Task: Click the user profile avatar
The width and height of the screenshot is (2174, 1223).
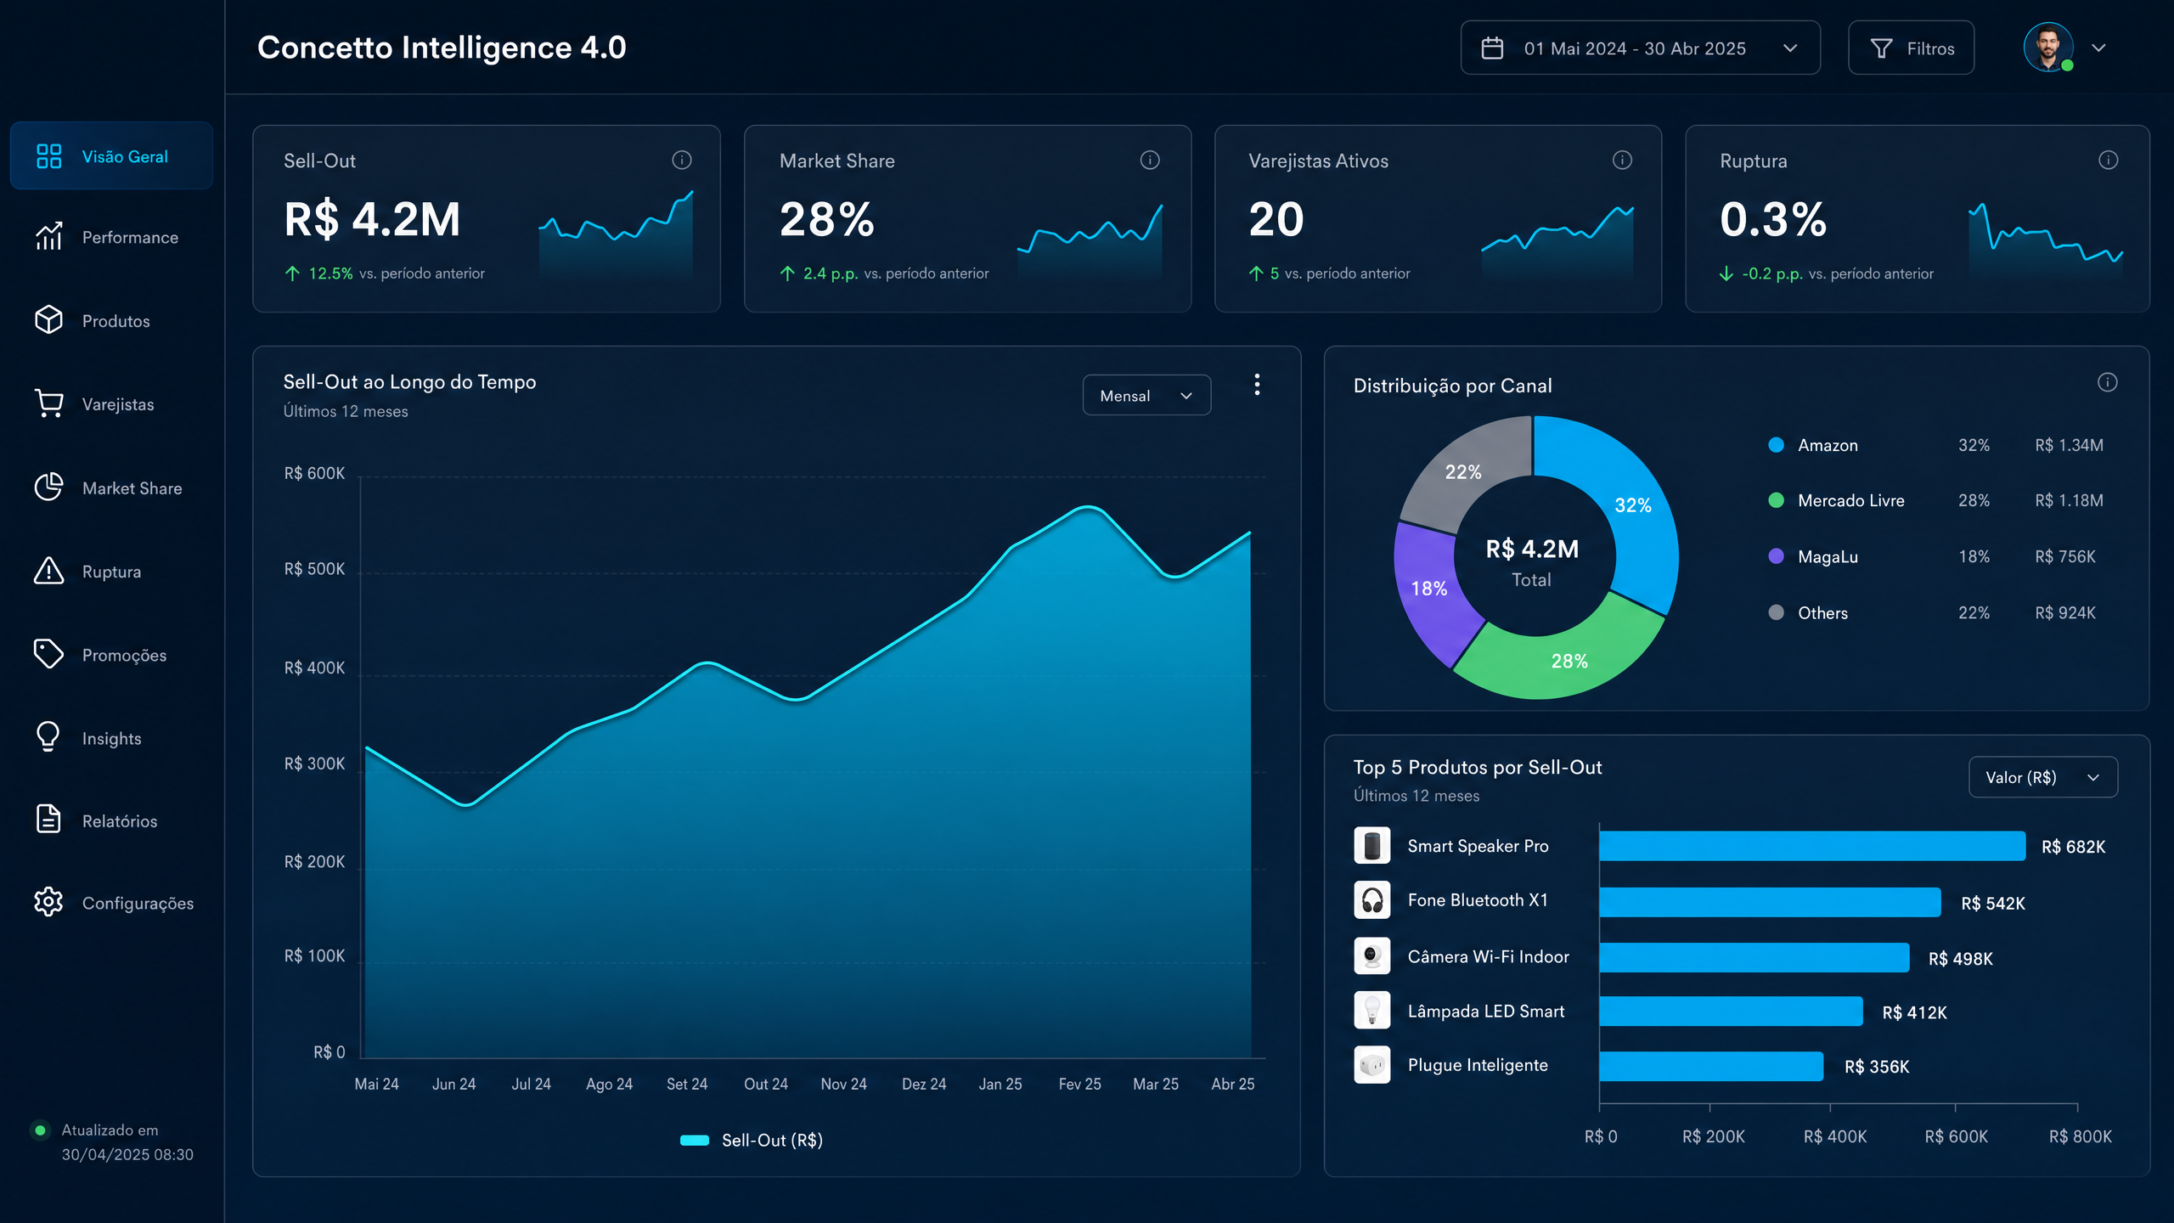Action: (2047, 48)
